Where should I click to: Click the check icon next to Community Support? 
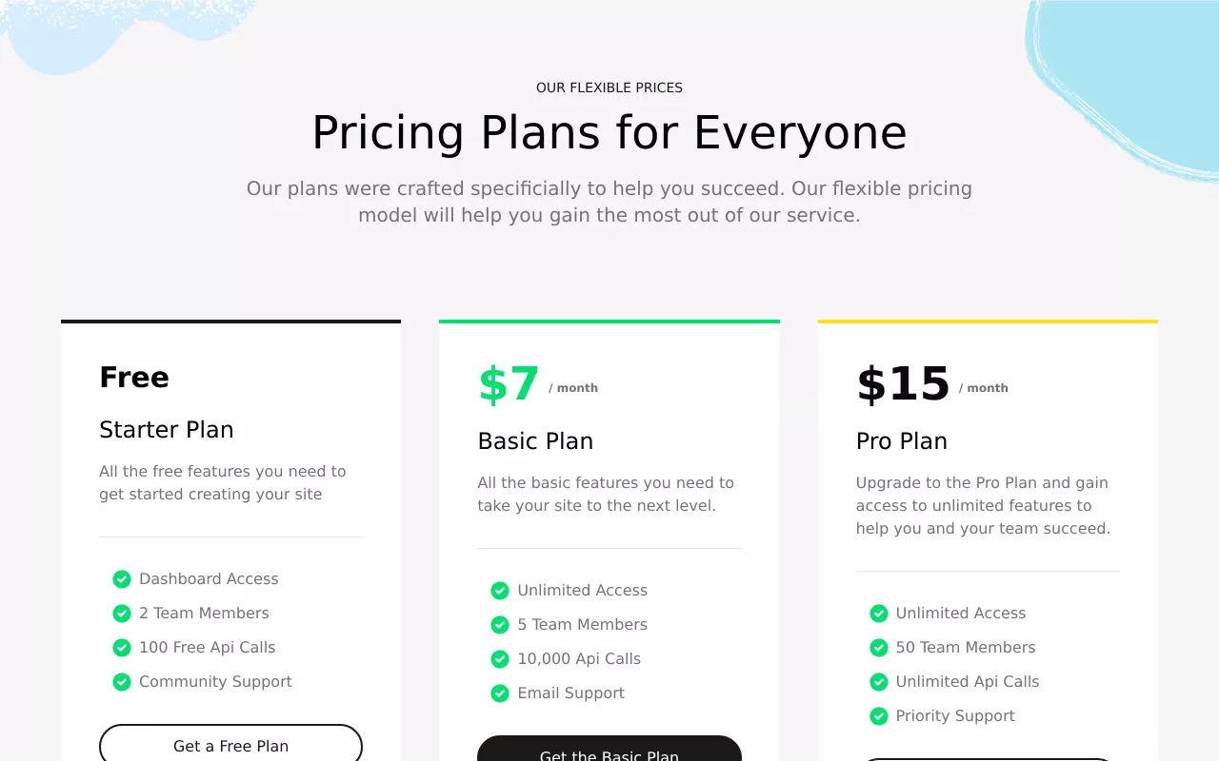[122, 682]
